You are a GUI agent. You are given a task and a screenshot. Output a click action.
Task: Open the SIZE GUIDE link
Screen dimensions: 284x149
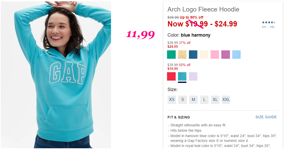coord(266,117)
